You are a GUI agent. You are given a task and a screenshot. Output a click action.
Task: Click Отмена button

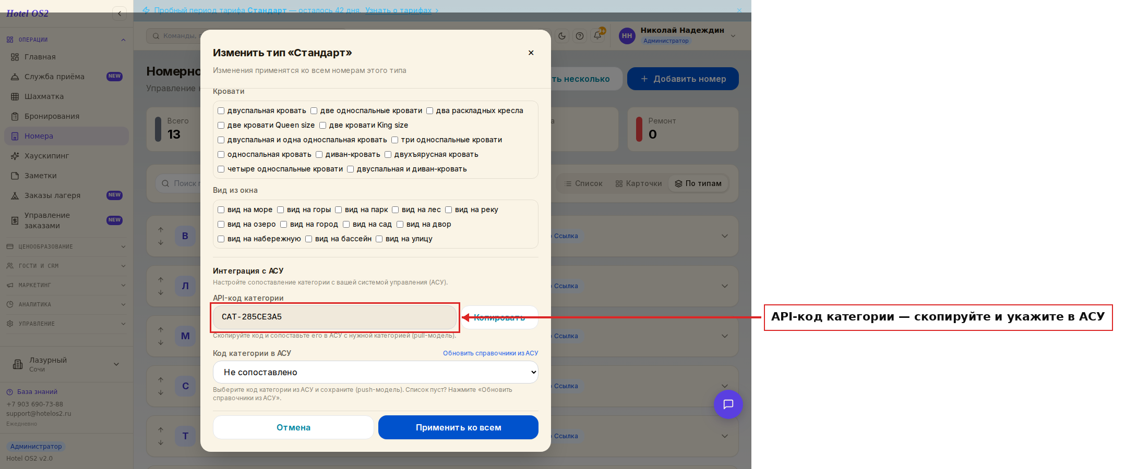(x=293, y=427)
